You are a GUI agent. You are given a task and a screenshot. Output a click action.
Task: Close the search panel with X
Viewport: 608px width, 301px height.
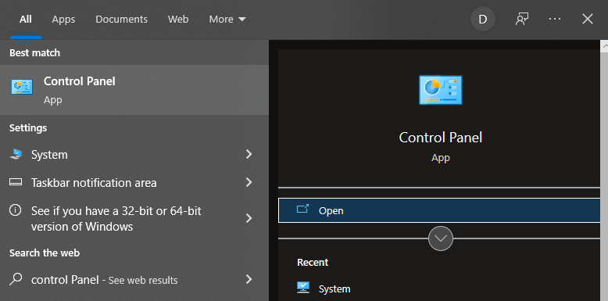[588, 19]
